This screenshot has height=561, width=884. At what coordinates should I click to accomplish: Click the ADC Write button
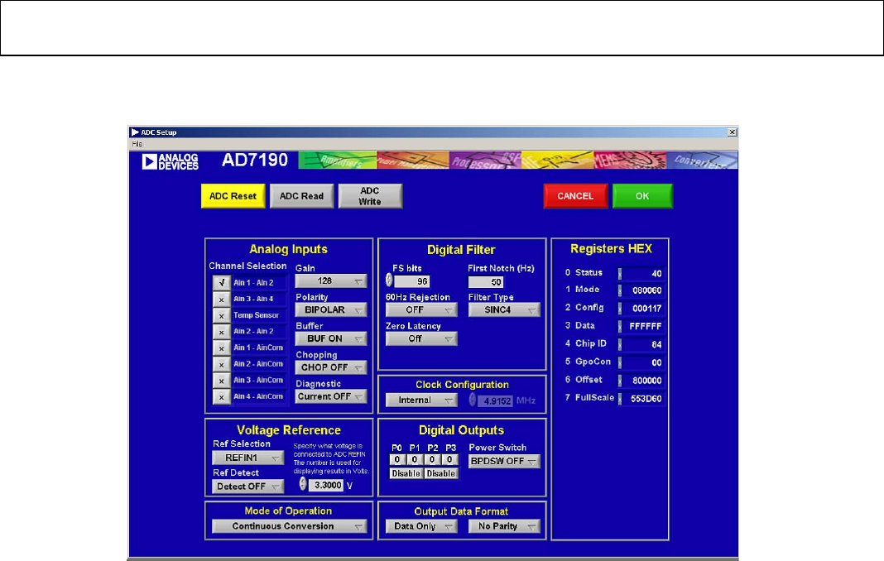[370, 196]
